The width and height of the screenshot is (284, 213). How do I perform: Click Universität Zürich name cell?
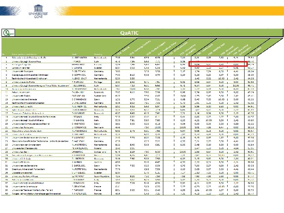tap(21, 96)
